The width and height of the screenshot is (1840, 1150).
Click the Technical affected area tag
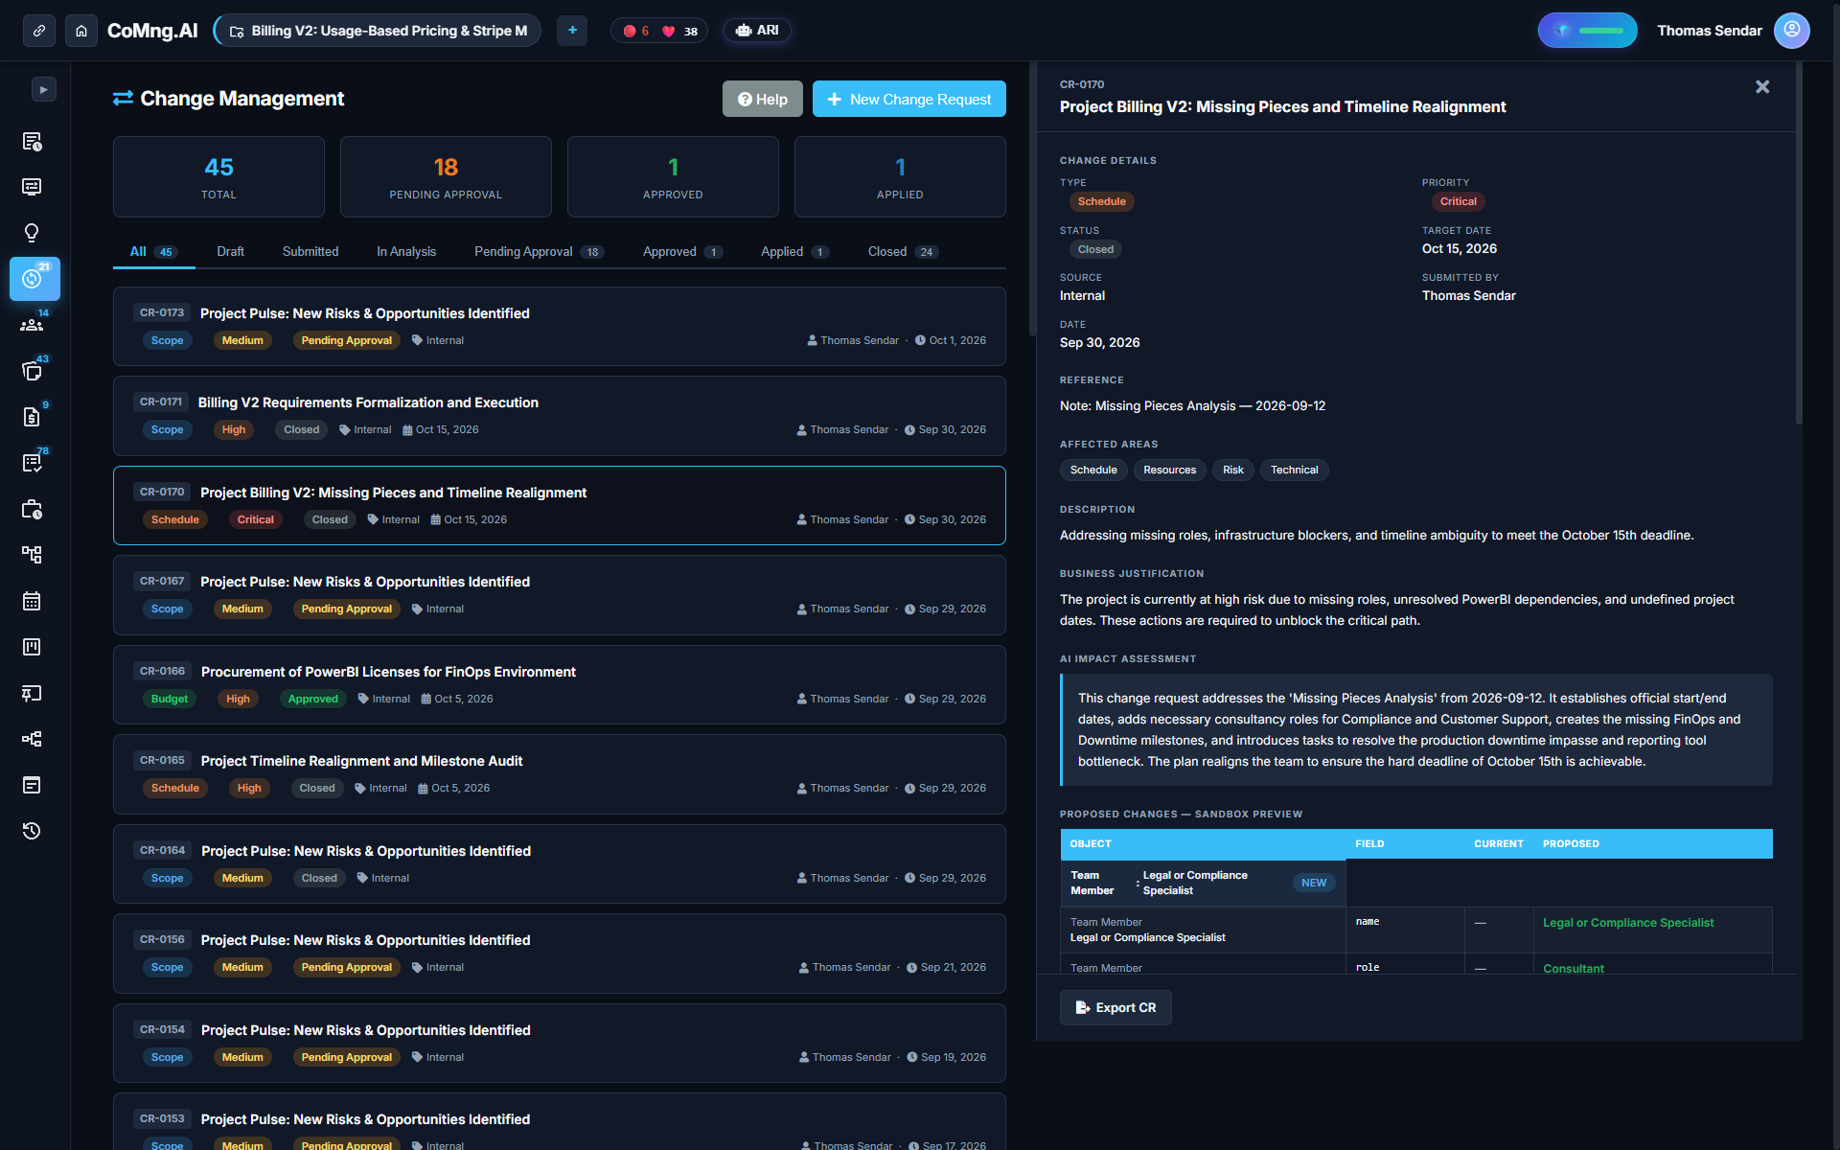click(x=1294, y=470)
